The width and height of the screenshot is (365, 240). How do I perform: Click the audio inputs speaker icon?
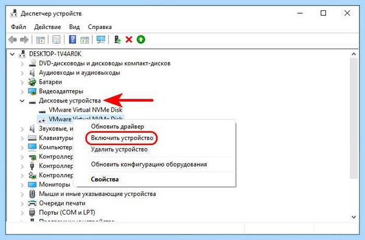tap(32, 73)
